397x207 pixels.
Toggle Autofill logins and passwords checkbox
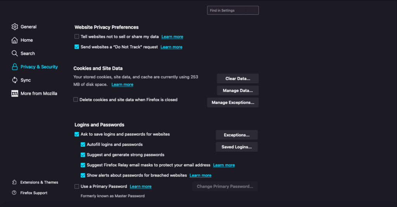83,144
